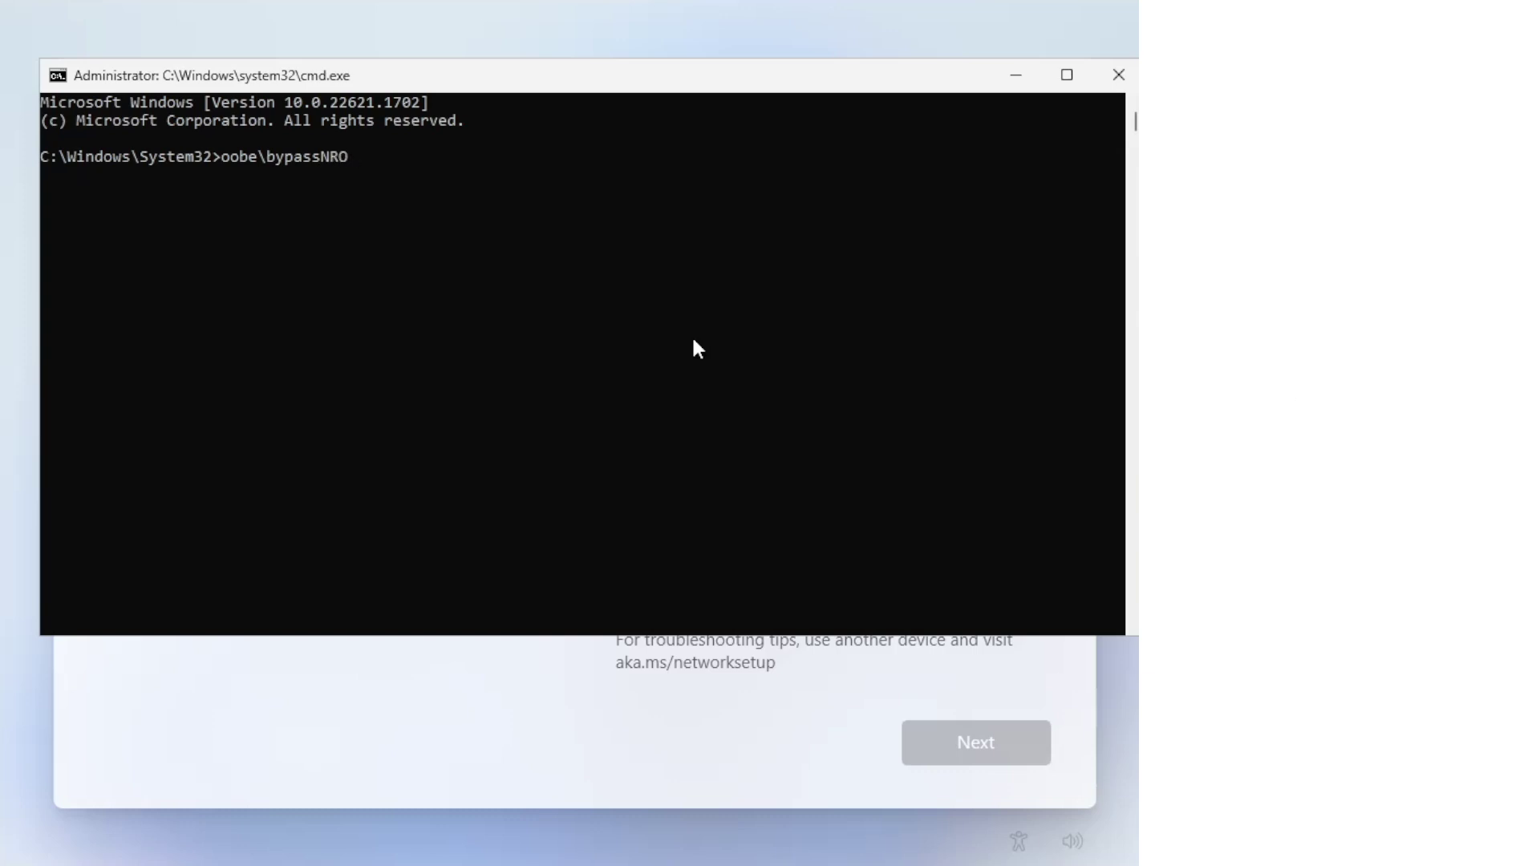Click the background above the cmd window
1540x866 pixels.
(x=561, y=28)
